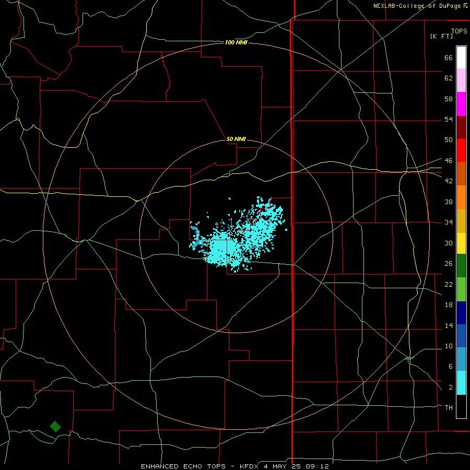Click the legend value '22'

pyautogui.click(x=449, y=284)
